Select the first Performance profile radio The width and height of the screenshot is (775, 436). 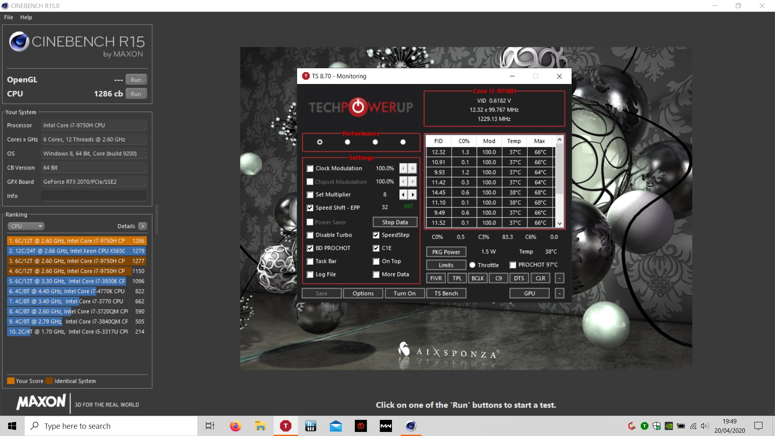[320, 142]
